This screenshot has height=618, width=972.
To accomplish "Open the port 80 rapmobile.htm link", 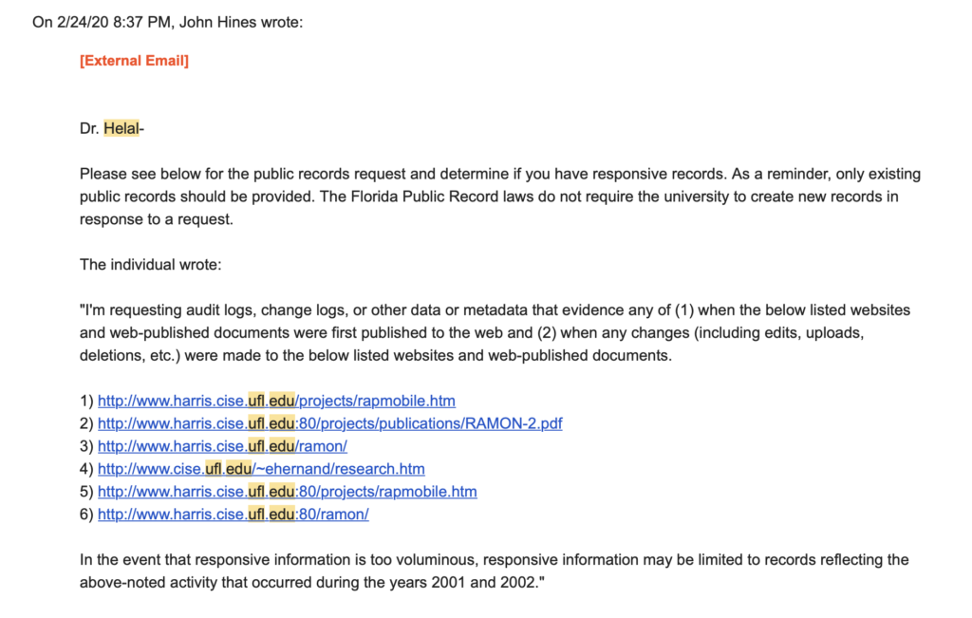I will pyautogui.click(x=287, y=492).
